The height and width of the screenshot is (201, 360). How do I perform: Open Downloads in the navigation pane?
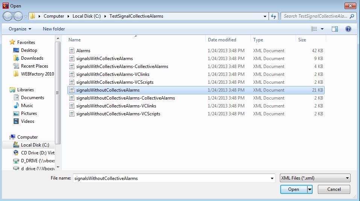tap(28, 58)
